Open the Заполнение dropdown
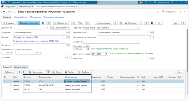189x101 pixels. [37, 72]
